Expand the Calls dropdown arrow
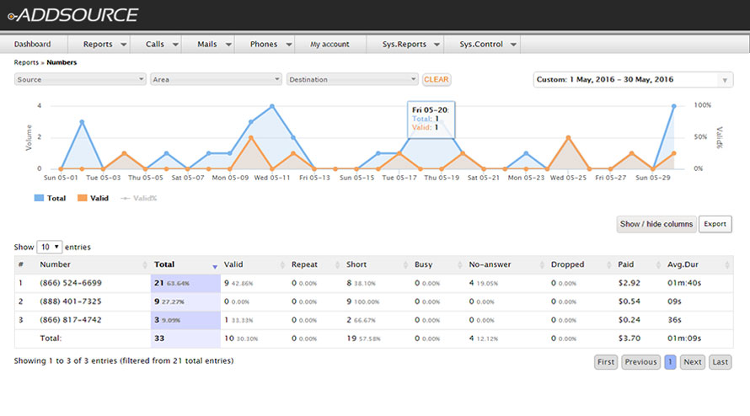 (175, 45)
